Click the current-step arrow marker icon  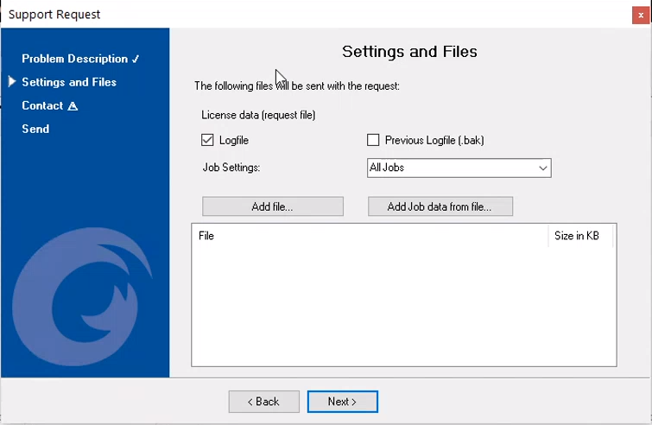12,81
